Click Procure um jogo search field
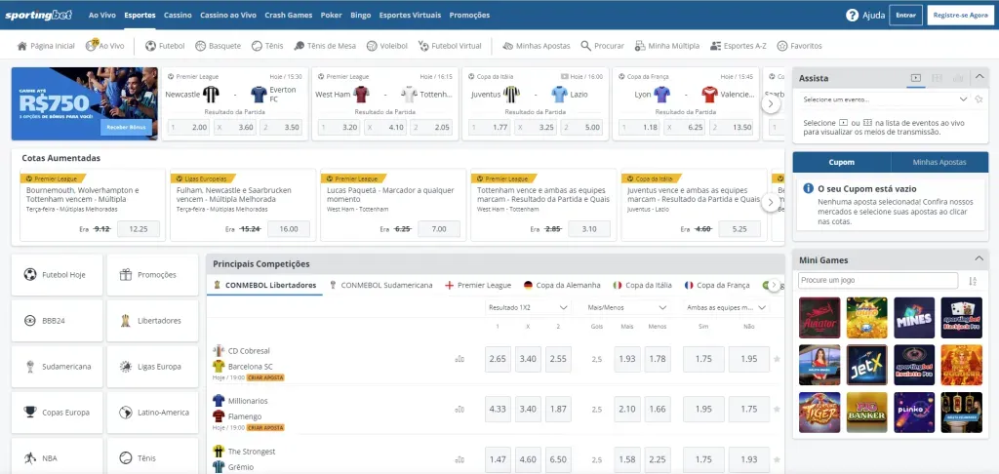This screenshot has height=474, width=999. (x=878, y=280)
